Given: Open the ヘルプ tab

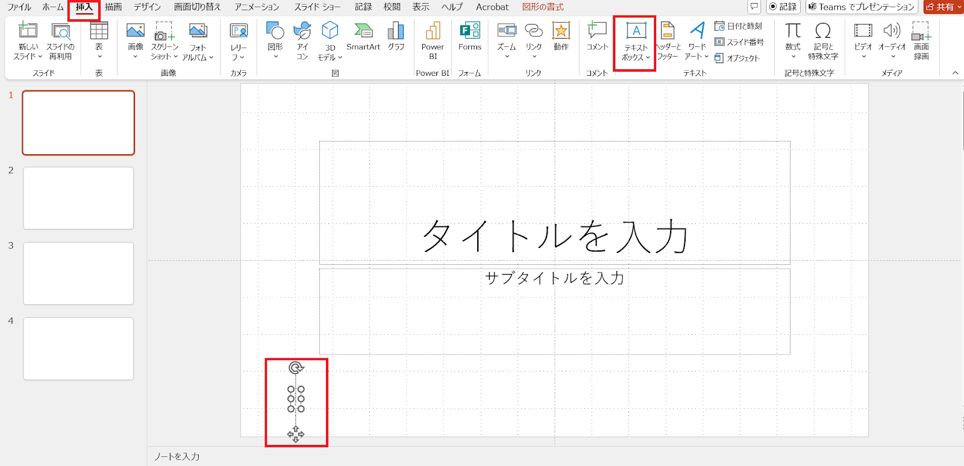Looking at the screenshot, I should [452, 7].
